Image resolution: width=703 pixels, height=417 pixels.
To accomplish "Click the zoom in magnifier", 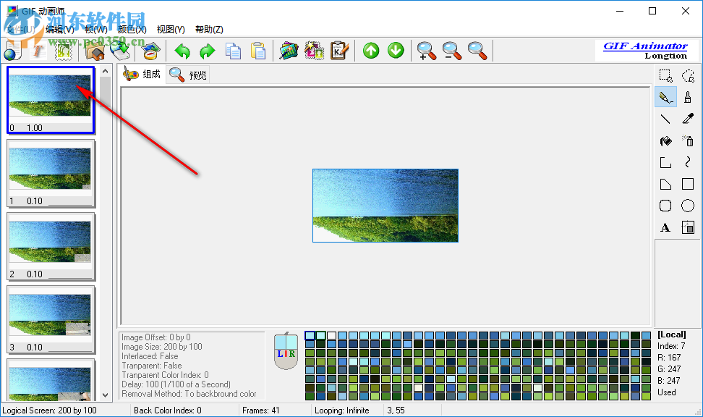I will [427, 51].
